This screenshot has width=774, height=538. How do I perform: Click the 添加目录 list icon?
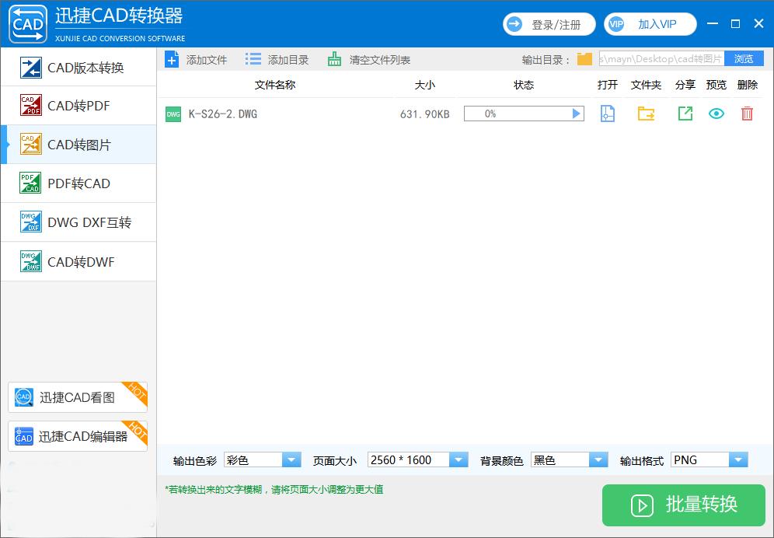pyautogui.click(x=252, y=58)
